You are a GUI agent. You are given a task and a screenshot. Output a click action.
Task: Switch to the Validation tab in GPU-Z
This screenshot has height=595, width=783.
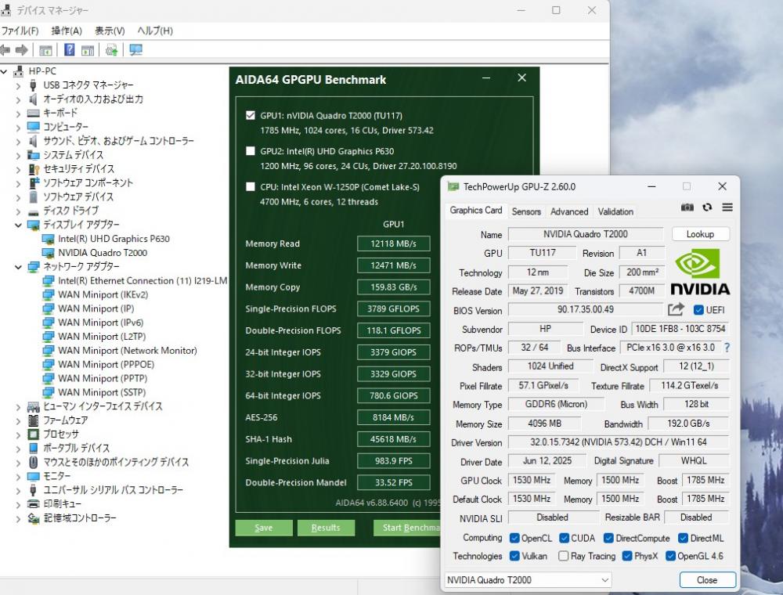click(615, 211)
